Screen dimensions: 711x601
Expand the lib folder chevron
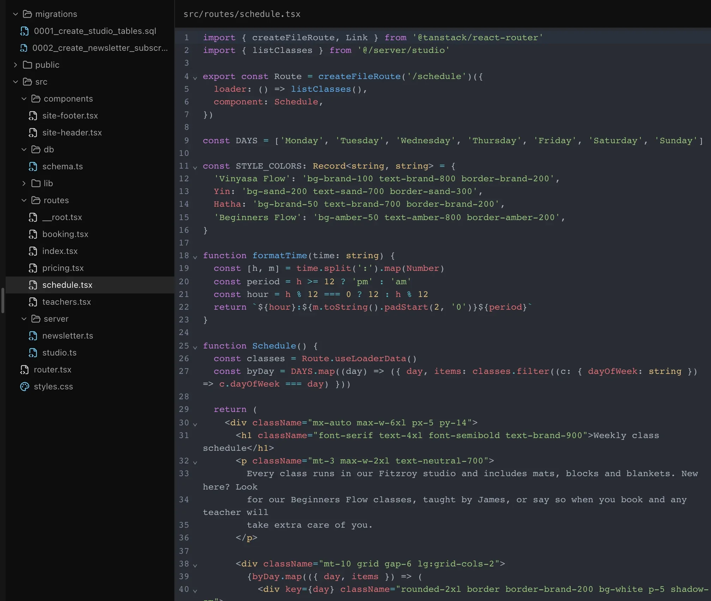pyautogui.click(x=24, y=183)
